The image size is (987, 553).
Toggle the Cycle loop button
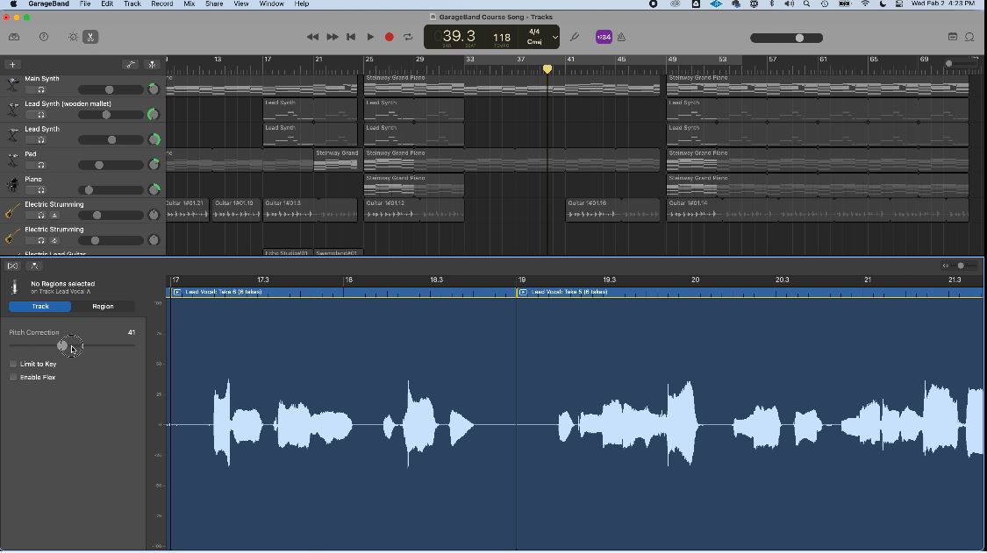point(408,37)
